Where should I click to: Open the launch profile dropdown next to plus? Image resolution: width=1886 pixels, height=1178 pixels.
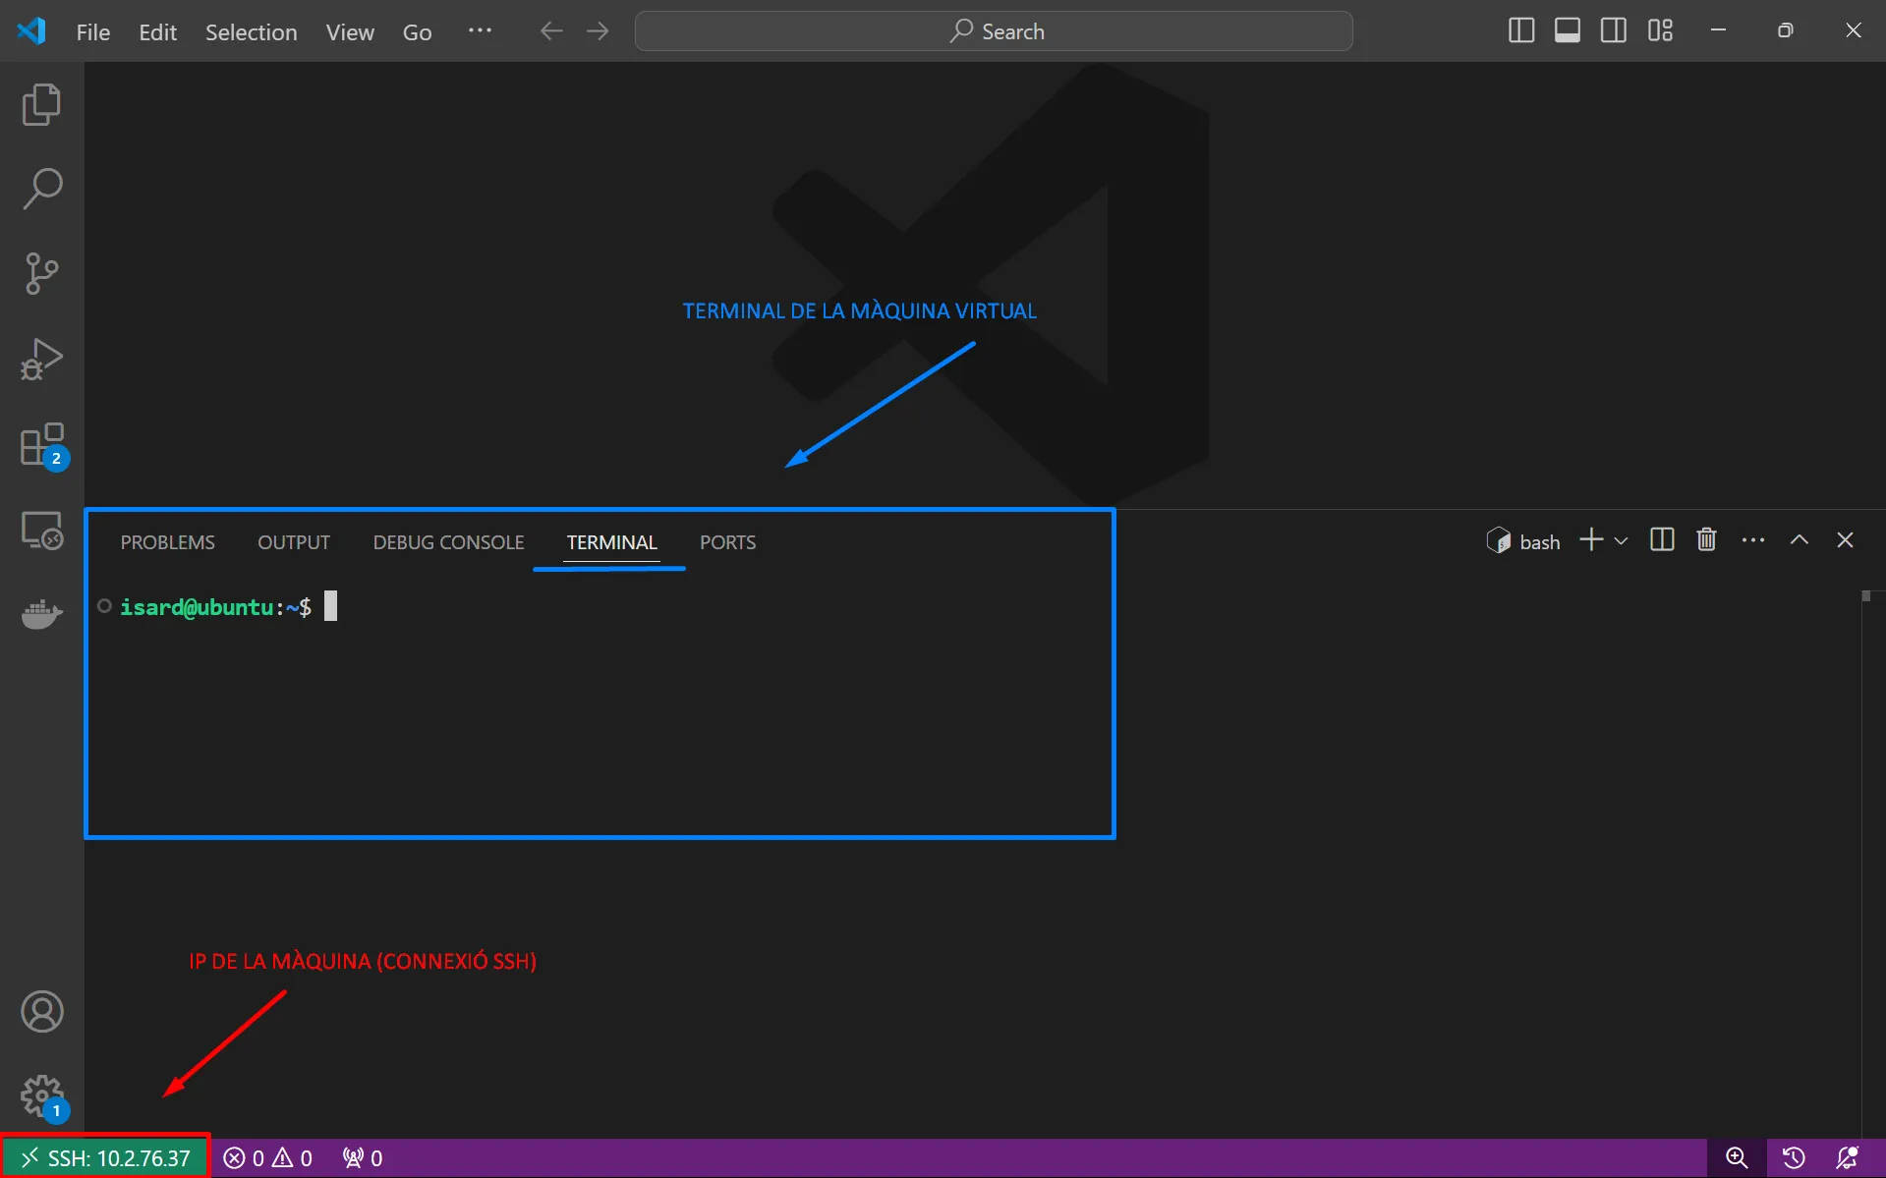[1622, 541]
